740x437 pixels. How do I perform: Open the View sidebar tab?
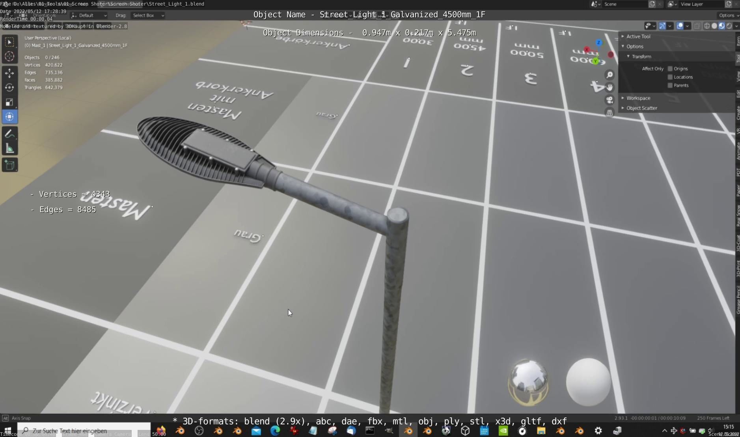[x=737, y=76]
